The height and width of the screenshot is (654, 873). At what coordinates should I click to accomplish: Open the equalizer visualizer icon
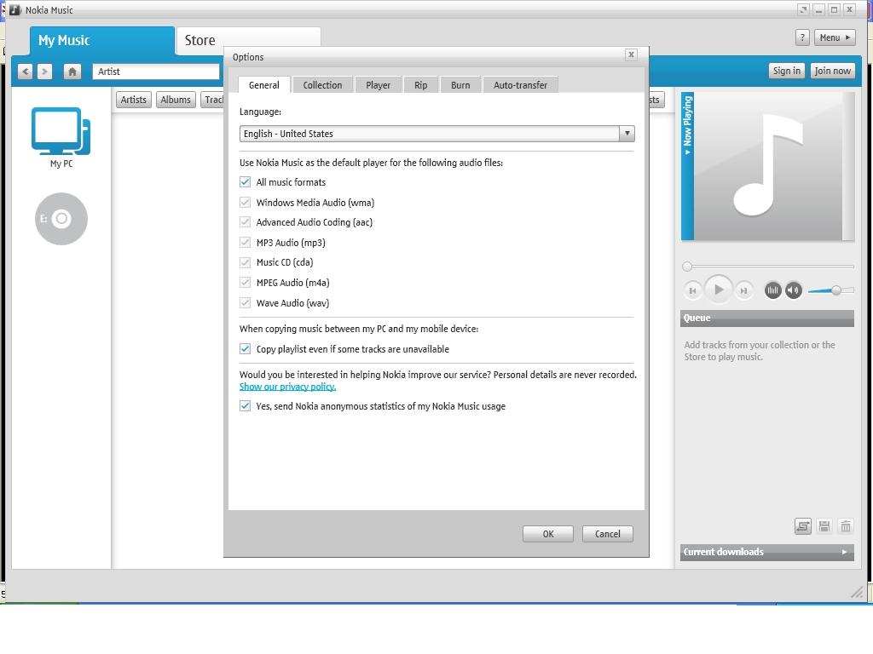tap(772, 290)
